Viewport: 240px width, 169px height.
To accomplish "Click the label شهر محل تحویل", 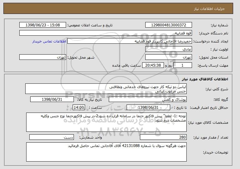I will point(81,58).
